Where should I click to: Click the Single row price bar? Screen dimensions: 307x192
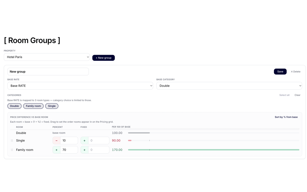click(x=214, y=140)
